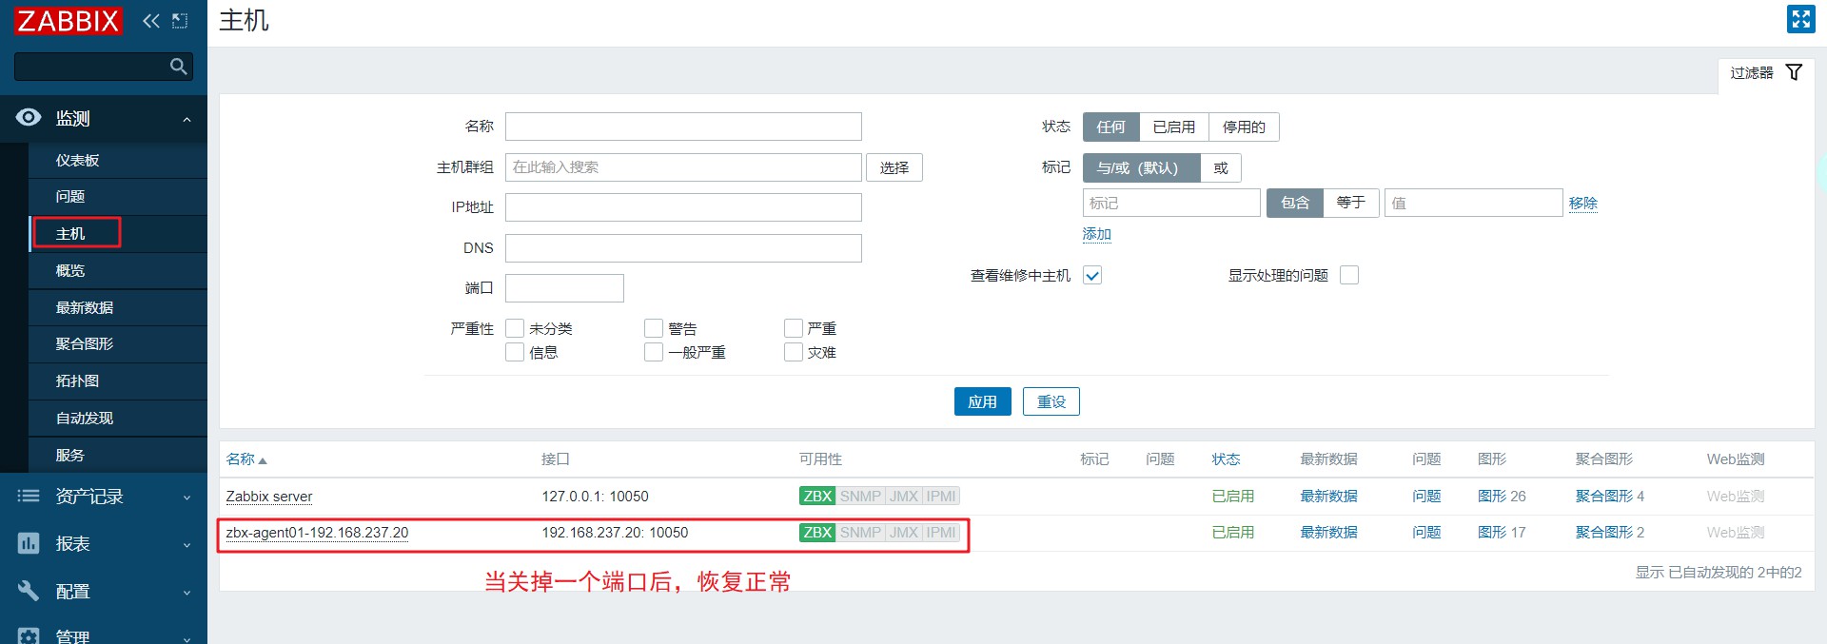This screenshot has height=644, width=1827.
Task: Toggle fullscreen kiosk mode icon
Action: (x=1800, y=19)
